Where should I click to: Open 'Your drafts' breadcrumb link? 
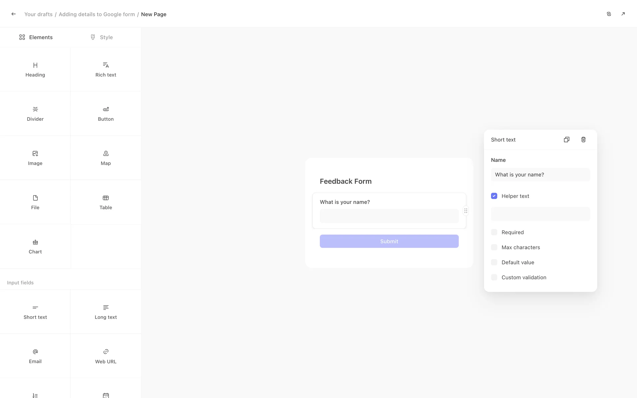coord(38,14)
